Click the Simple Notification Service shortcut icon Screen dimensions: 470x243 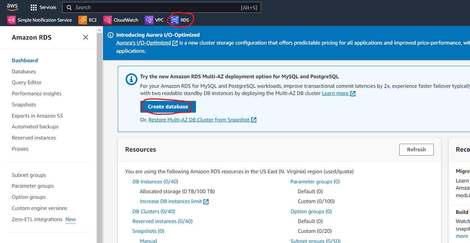tap(11, 20)
